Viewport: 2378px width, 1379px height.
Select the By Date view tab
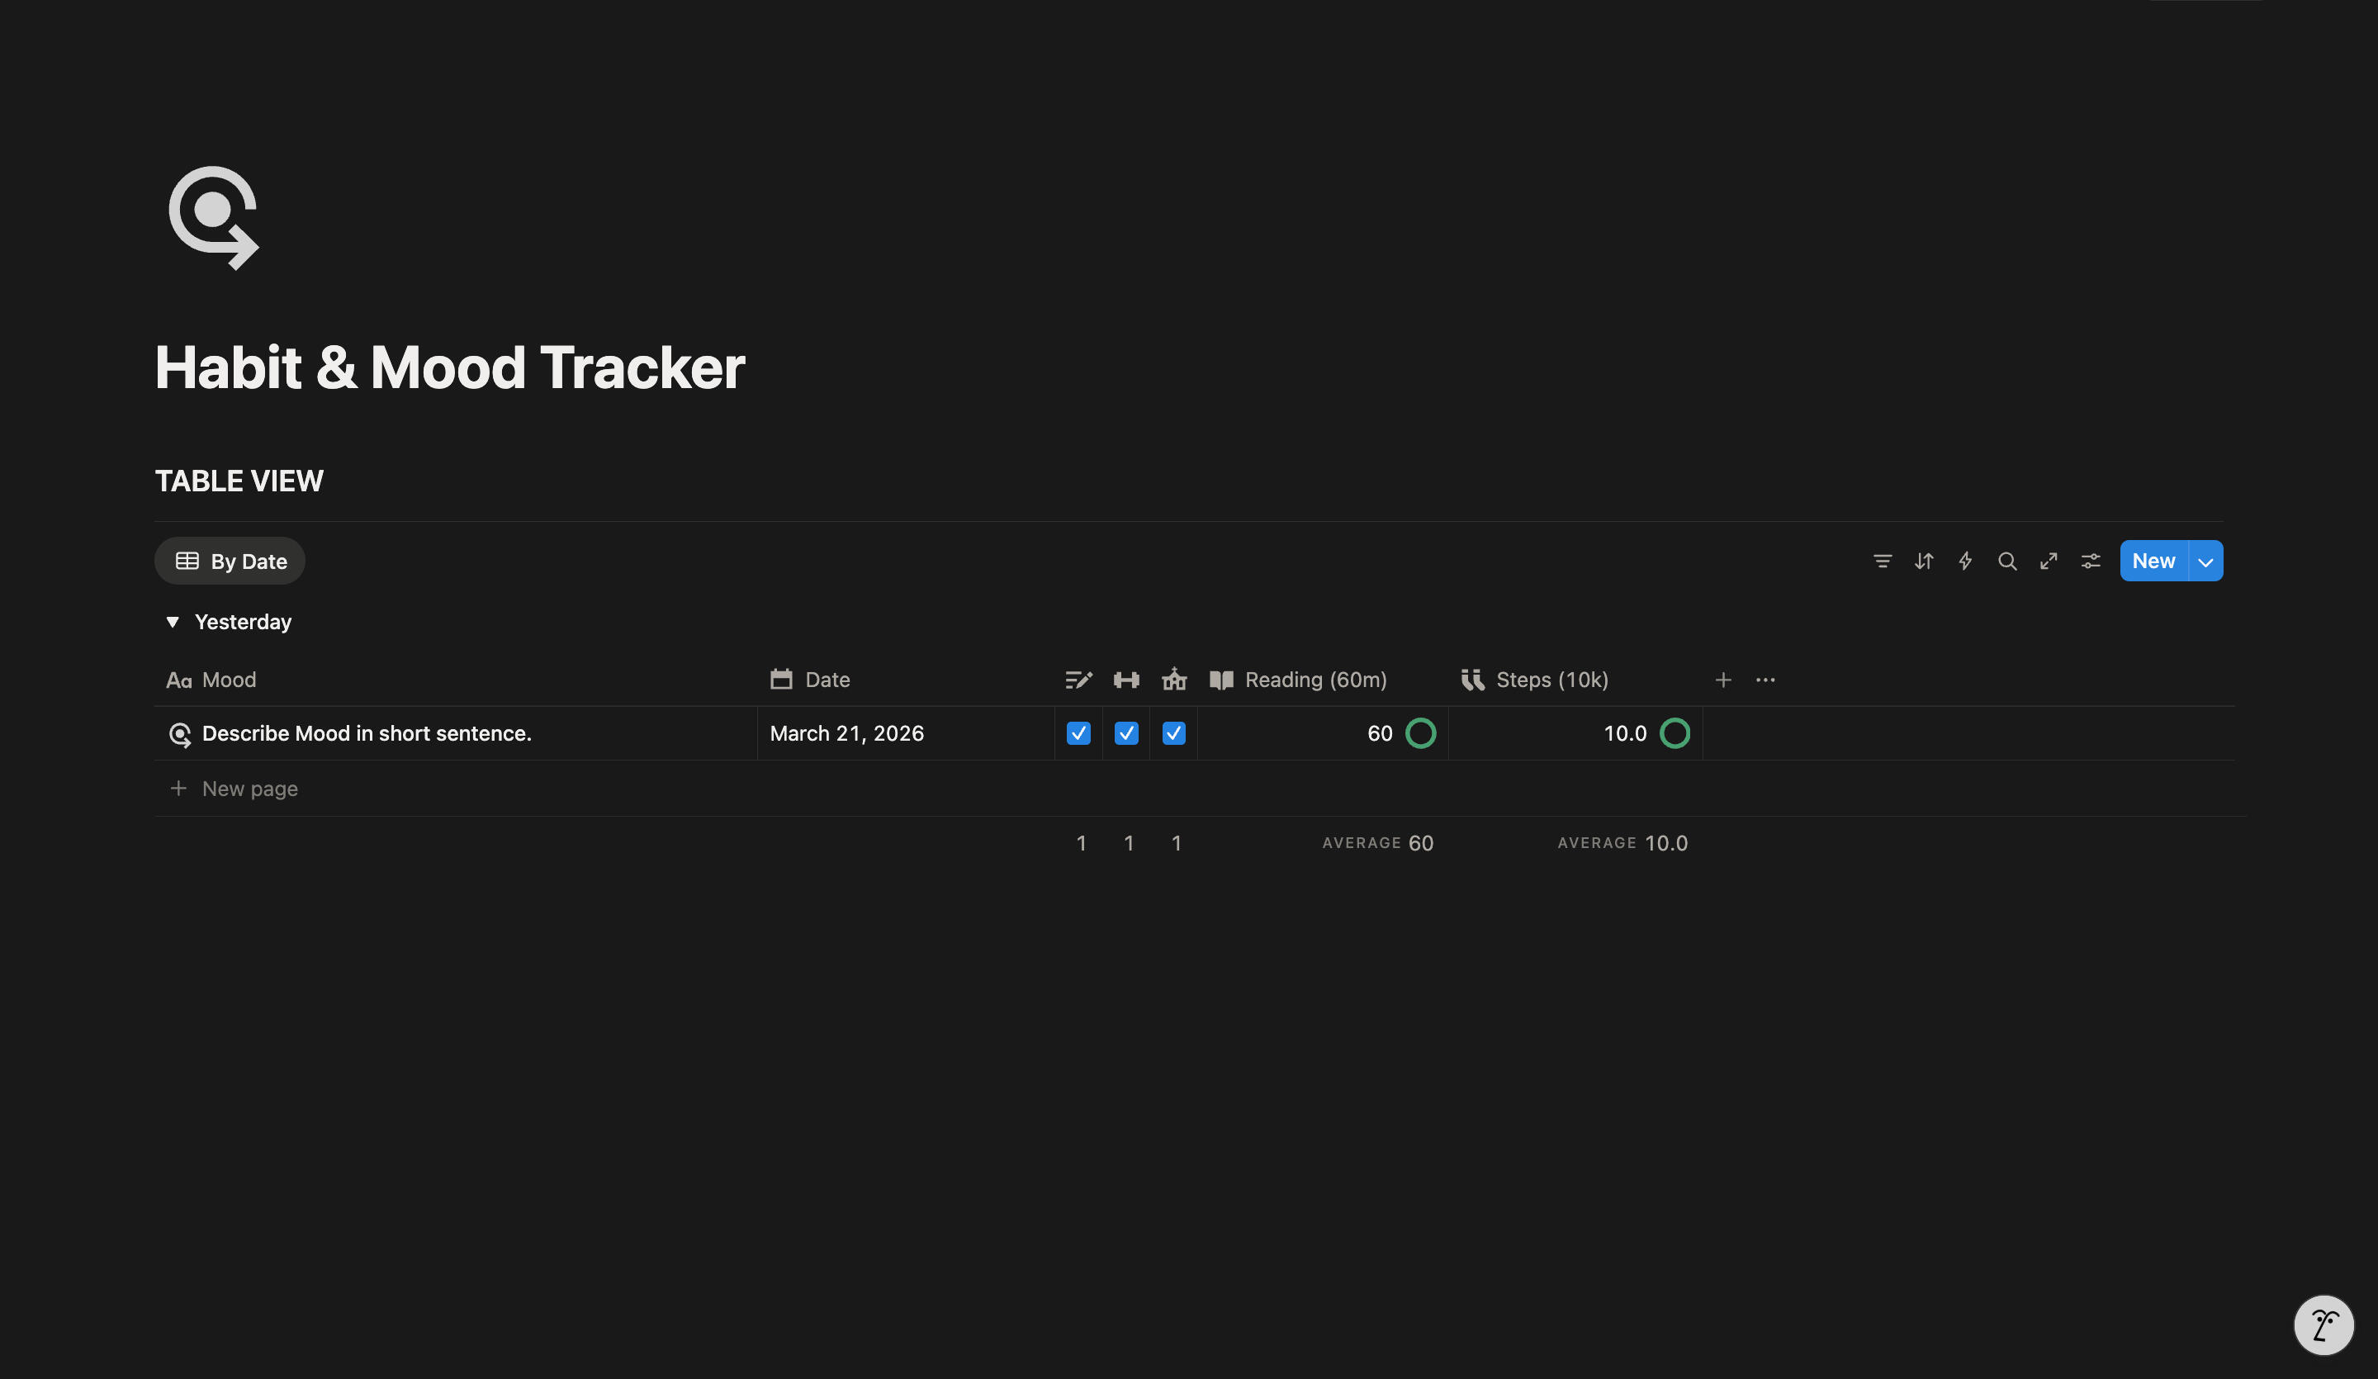230,561
